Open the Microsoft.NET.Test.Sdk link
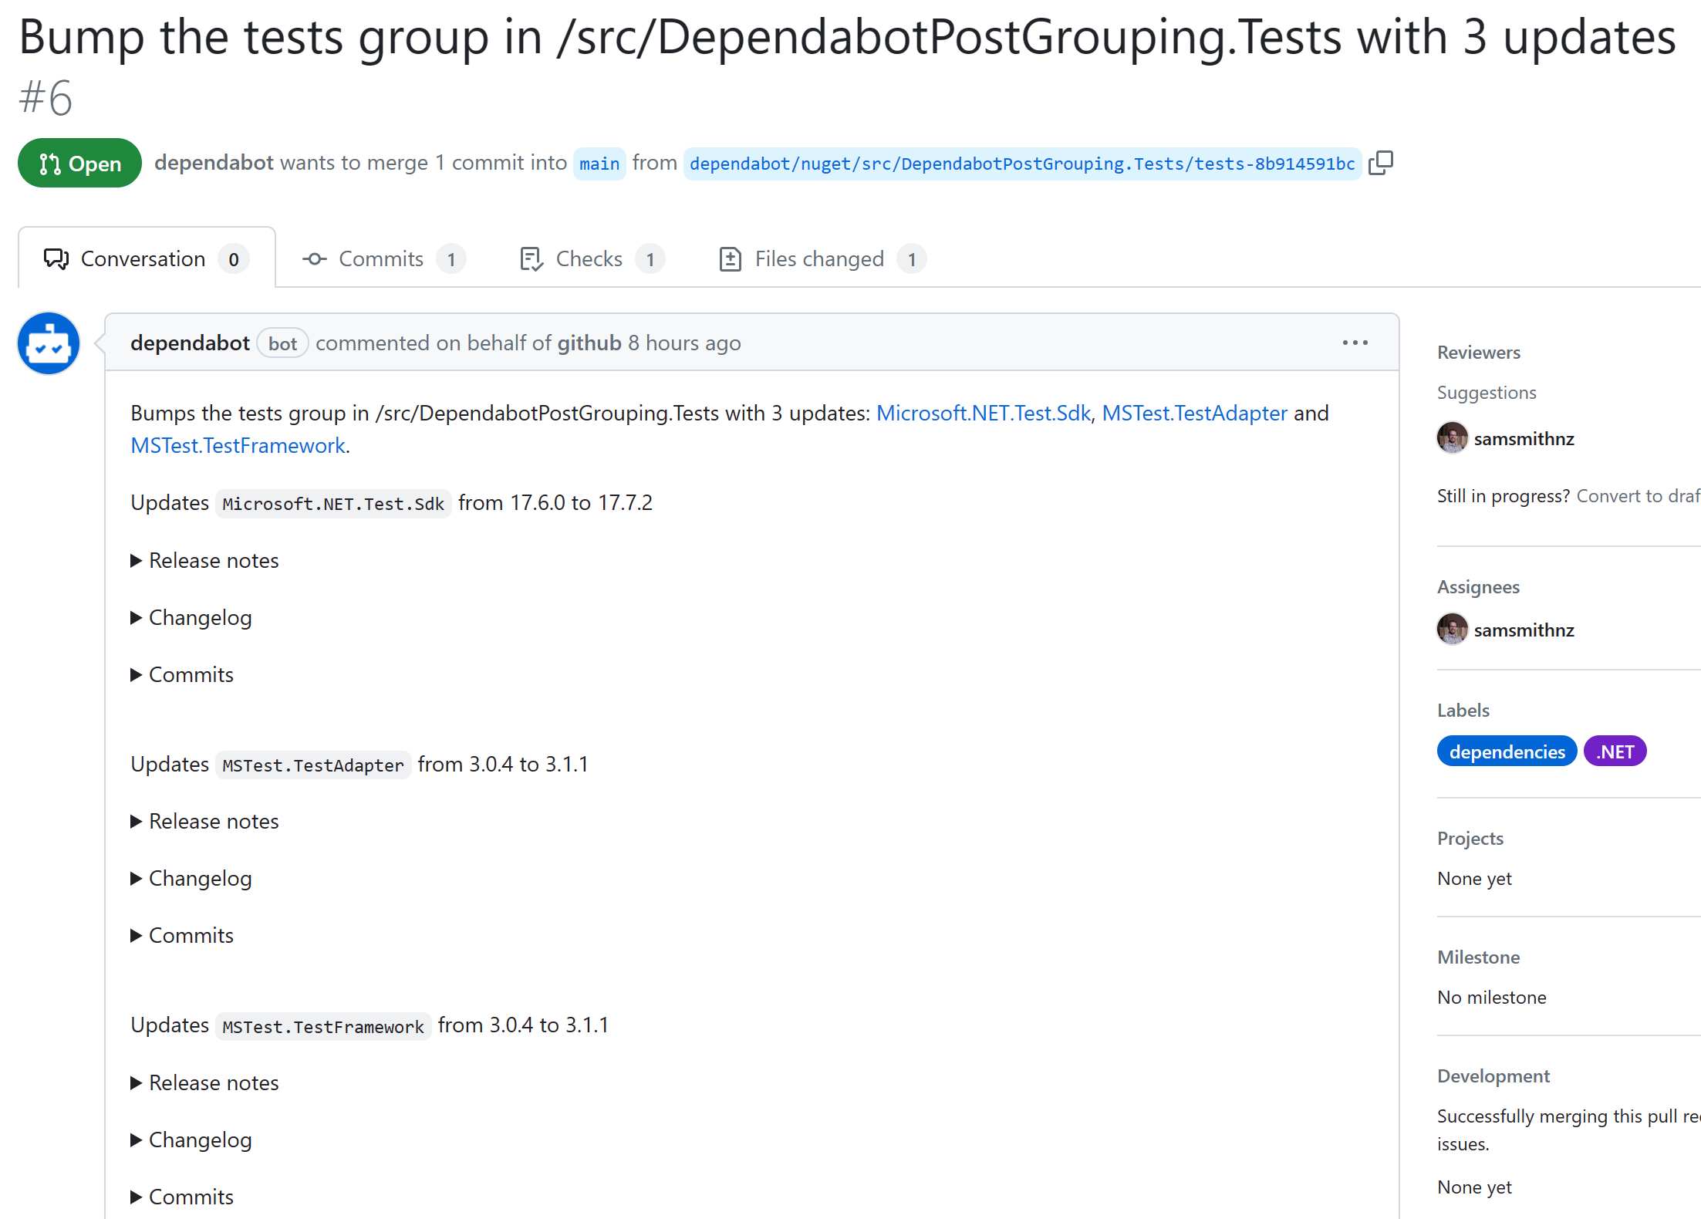 [x=984, y=413]
